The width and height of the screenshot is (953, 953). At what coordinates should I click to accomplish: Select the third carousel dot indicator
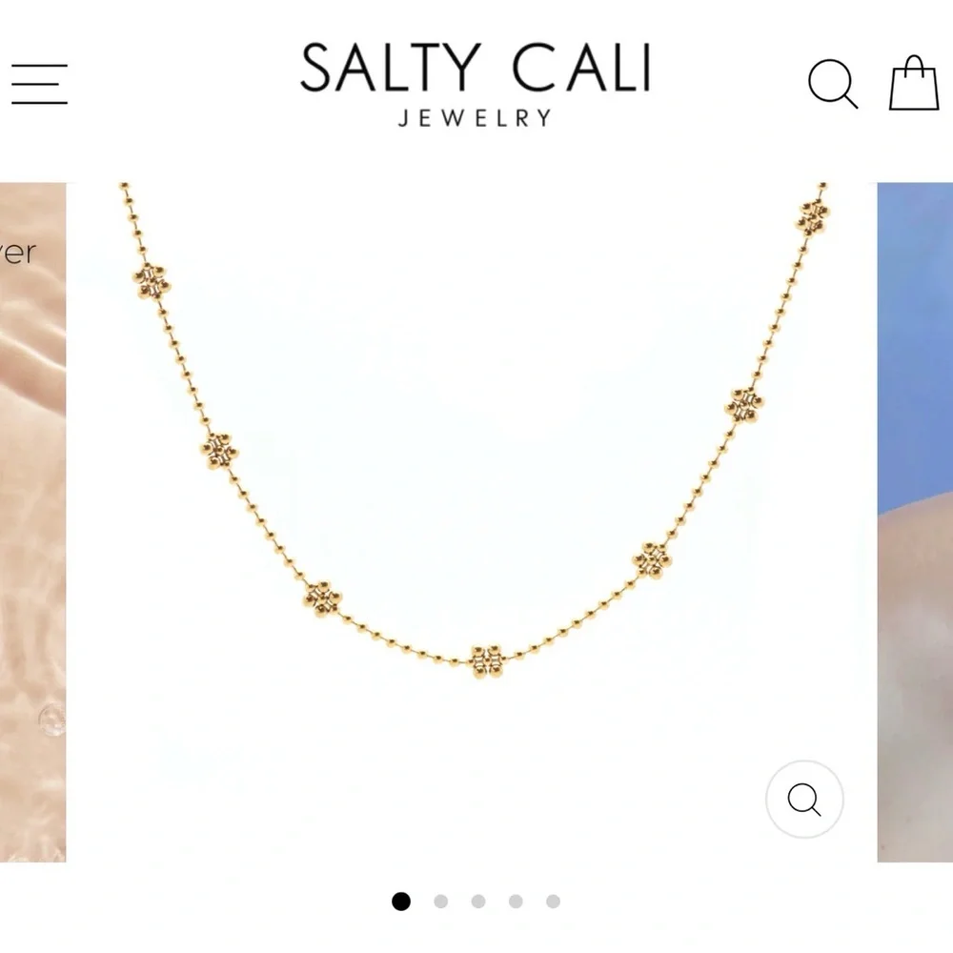click(478, 901)
